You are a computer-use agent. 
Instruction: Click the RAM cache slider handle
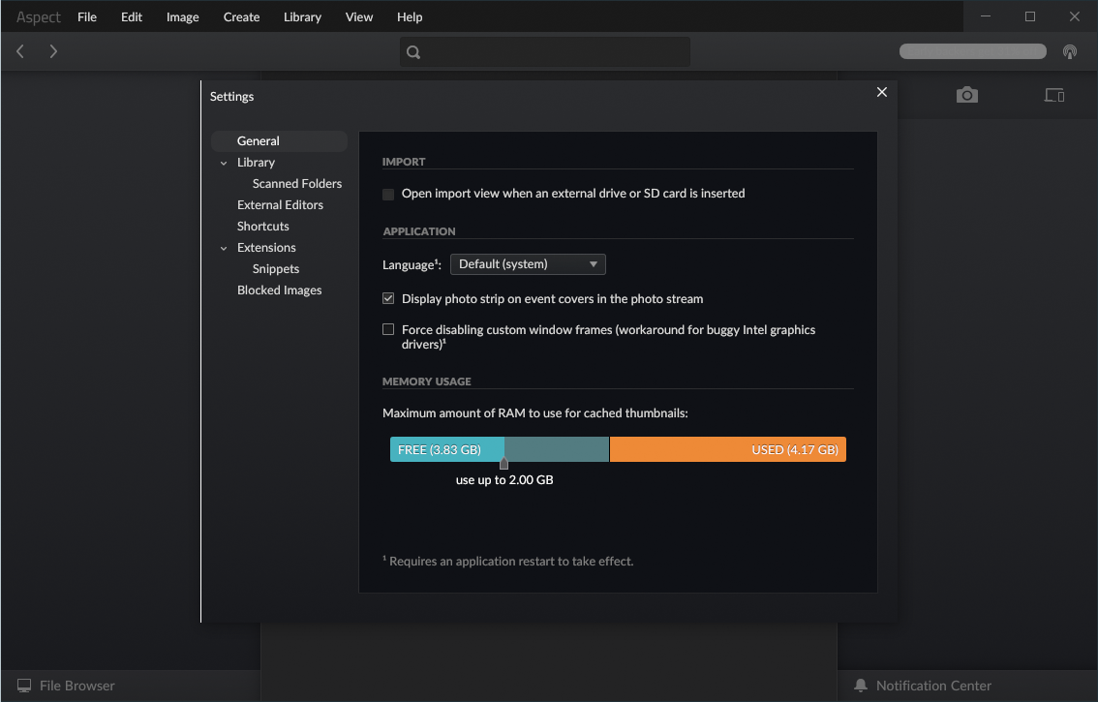point(503,464)
